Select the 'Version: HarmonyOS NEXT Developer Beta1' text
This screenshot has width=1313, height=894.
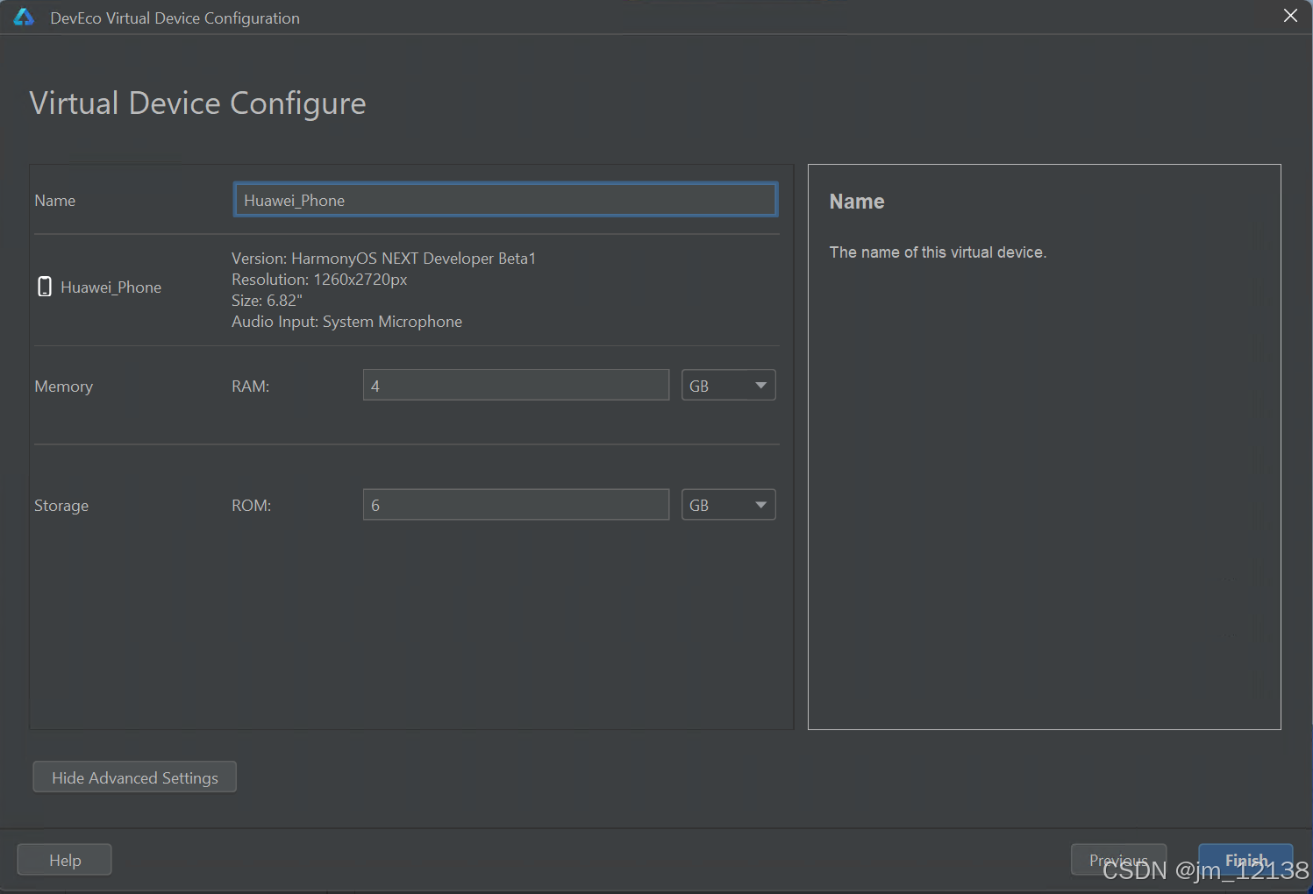click(x=383, y=259)
